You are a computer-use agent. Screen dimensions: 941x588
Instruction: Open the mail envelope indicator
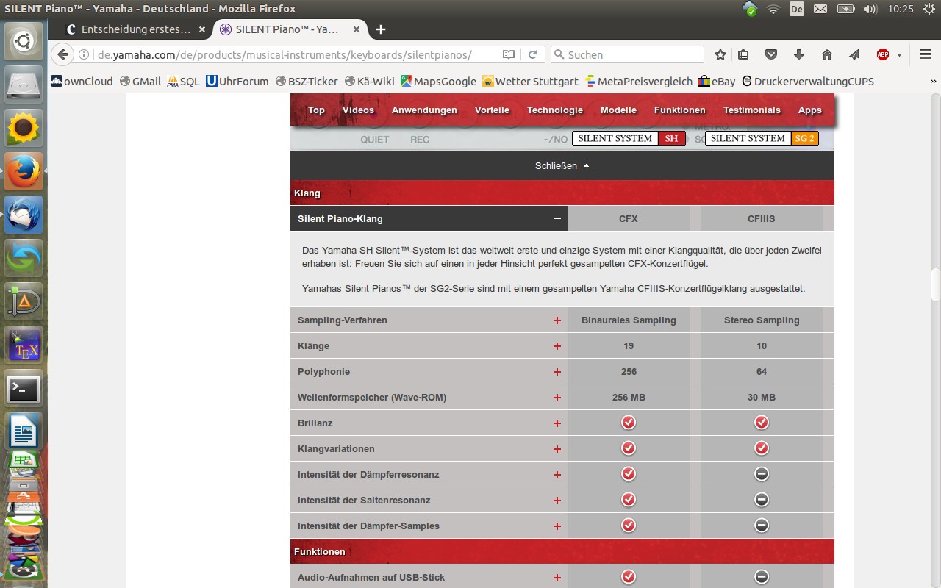pos(820,9)
